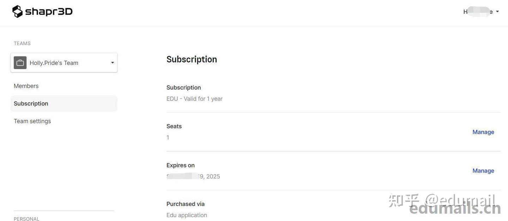Click the large Subscription page heading
The width and height of the screenshot is (508, 221).
pyautogui.click(x=192, y=59)
